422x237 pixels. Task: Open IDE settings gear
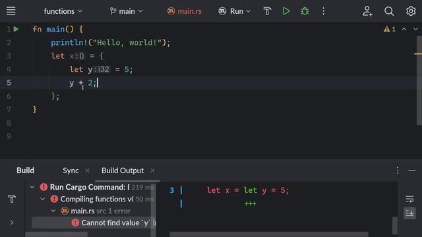(411, 11)
